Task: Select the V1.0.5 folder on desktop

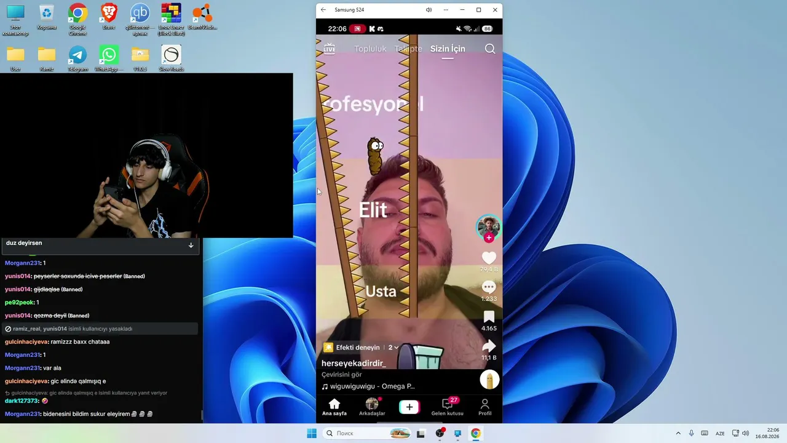Action: [140, 58]
